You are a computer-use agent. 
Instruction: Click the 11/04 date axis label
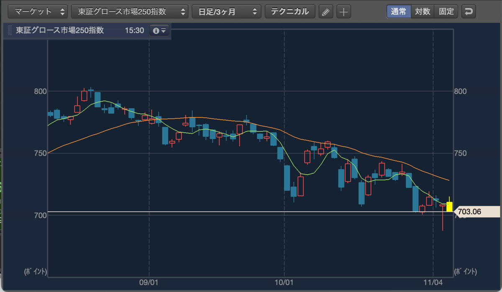(x=433, y=282)
